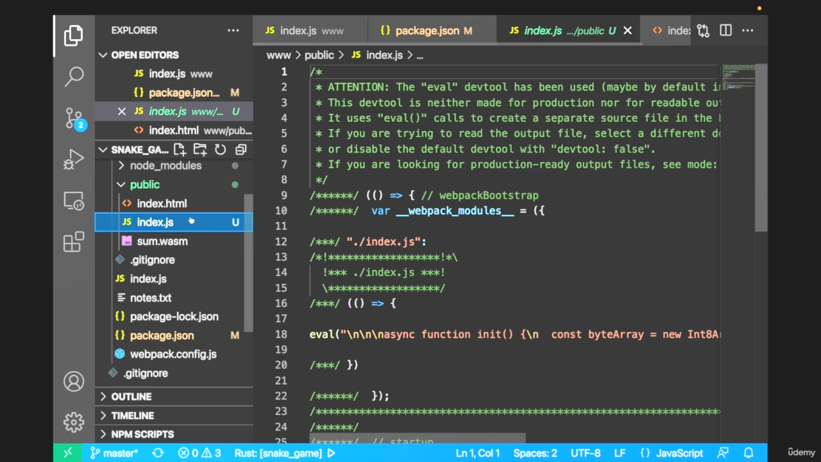The height and width of the screenshot is (462, 821).
Task: Click the master branch status item
Action: pos(114,453)
